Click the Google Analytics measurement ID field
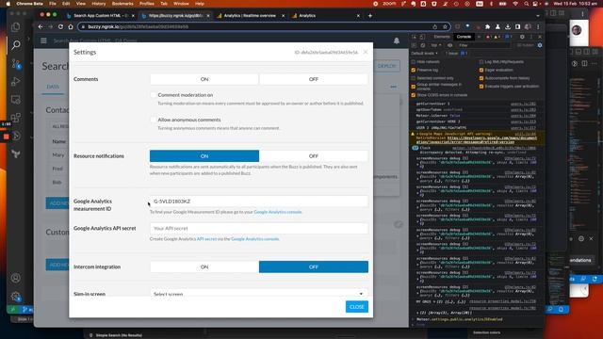The image size is (603, 339). [x=259, y=202]
